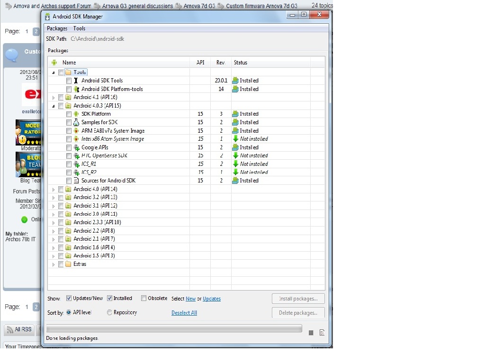Click the Select Updates link

click(212, 299)
